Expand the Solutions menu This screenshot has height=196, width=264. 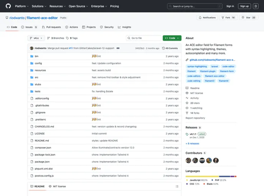(x=39, y=6)
